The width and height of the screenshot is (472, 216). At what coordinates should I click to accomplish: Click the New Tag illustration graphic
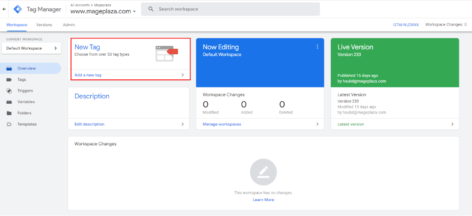167,53
